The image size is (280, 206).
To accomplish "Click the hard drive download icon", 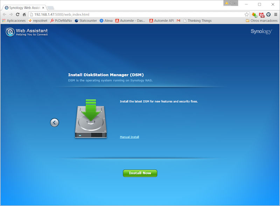I will (91, 119).
